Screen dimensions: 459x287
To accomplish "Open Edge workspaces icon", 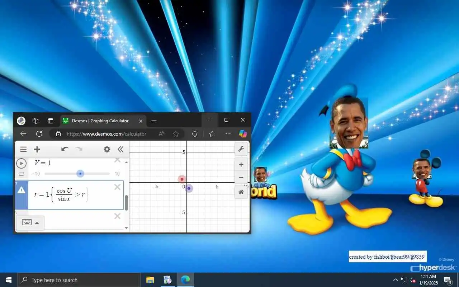I will pyautogui.click(x=36, y=121).
